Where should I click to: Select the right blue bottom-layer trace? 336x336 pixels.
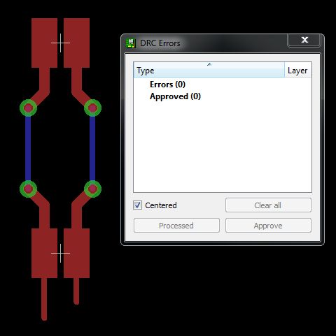[92, 148]
